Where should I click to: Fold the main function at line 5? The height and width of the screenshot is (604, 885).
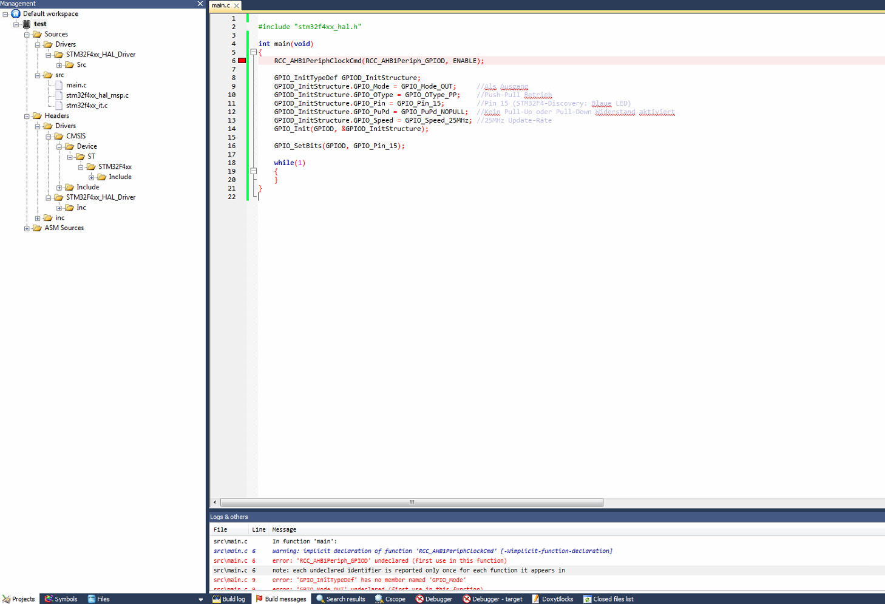click(254, 52)
